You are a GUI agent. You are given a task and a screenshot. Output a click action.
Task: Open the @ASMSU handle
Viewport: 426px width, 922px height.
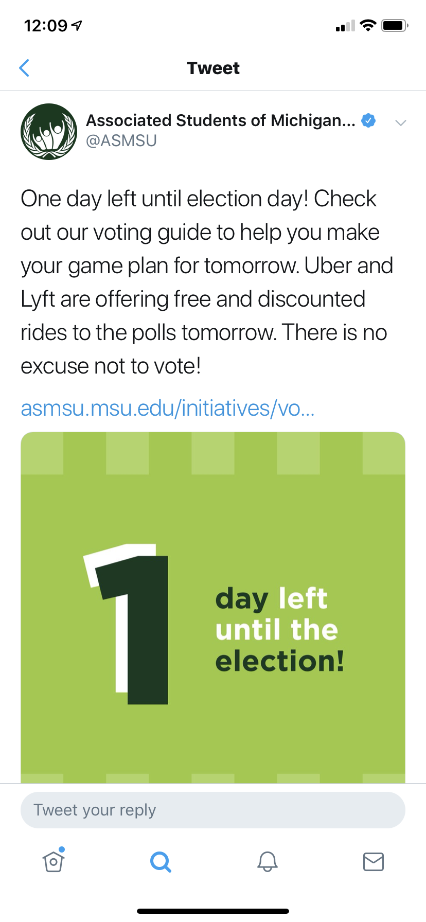point(121,140)
